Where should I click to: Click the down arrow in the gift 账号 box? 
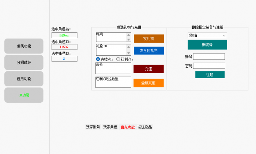[129, 39]
